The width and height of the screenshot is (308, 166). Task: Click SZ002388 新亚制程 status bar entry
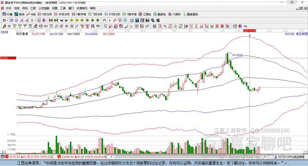[290, 157]
